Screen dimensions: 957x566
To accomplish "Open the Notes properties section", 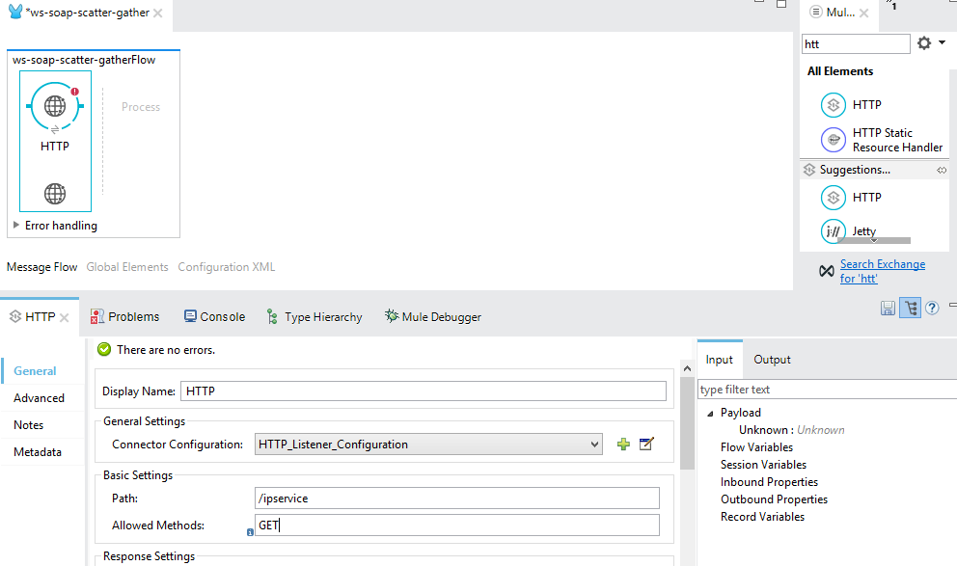I will [28, 425].
